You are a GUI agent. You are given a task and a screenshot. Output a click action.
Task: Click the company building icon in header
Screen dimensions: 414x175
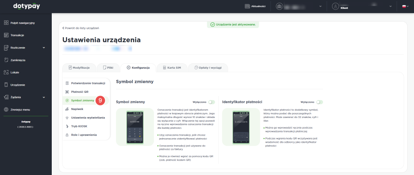click(x=279, y=6)
